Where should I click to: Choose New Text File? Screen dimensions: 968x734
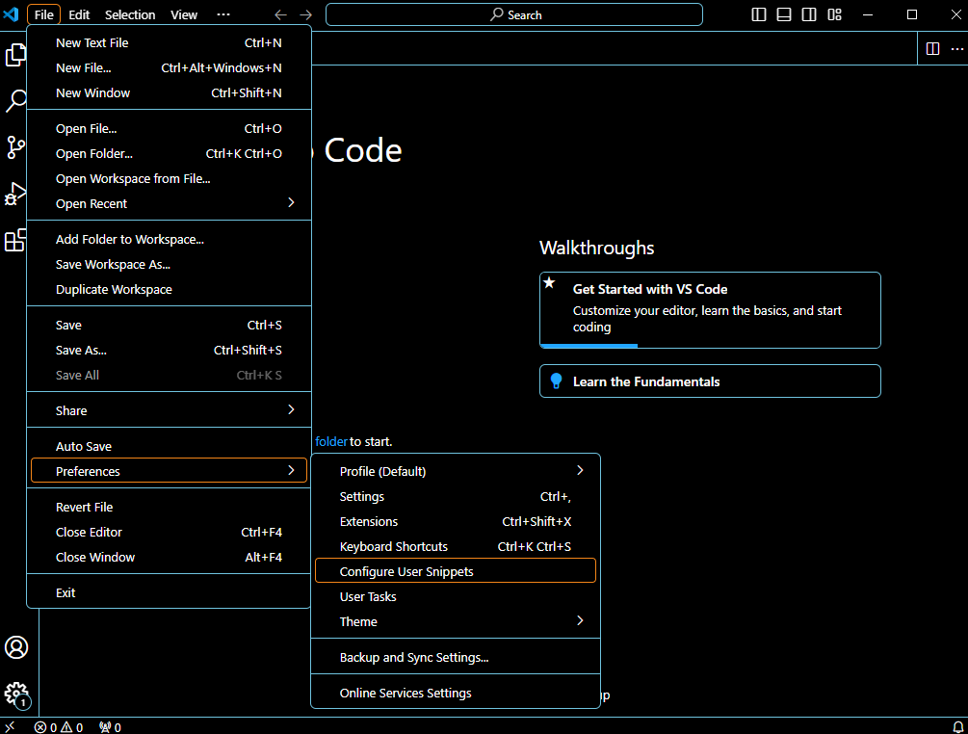point(169,42)
